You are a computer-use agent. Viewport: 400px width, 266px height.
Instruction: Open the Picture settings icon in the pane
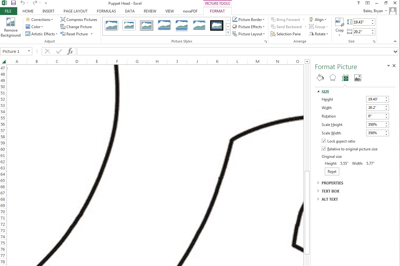357,78
